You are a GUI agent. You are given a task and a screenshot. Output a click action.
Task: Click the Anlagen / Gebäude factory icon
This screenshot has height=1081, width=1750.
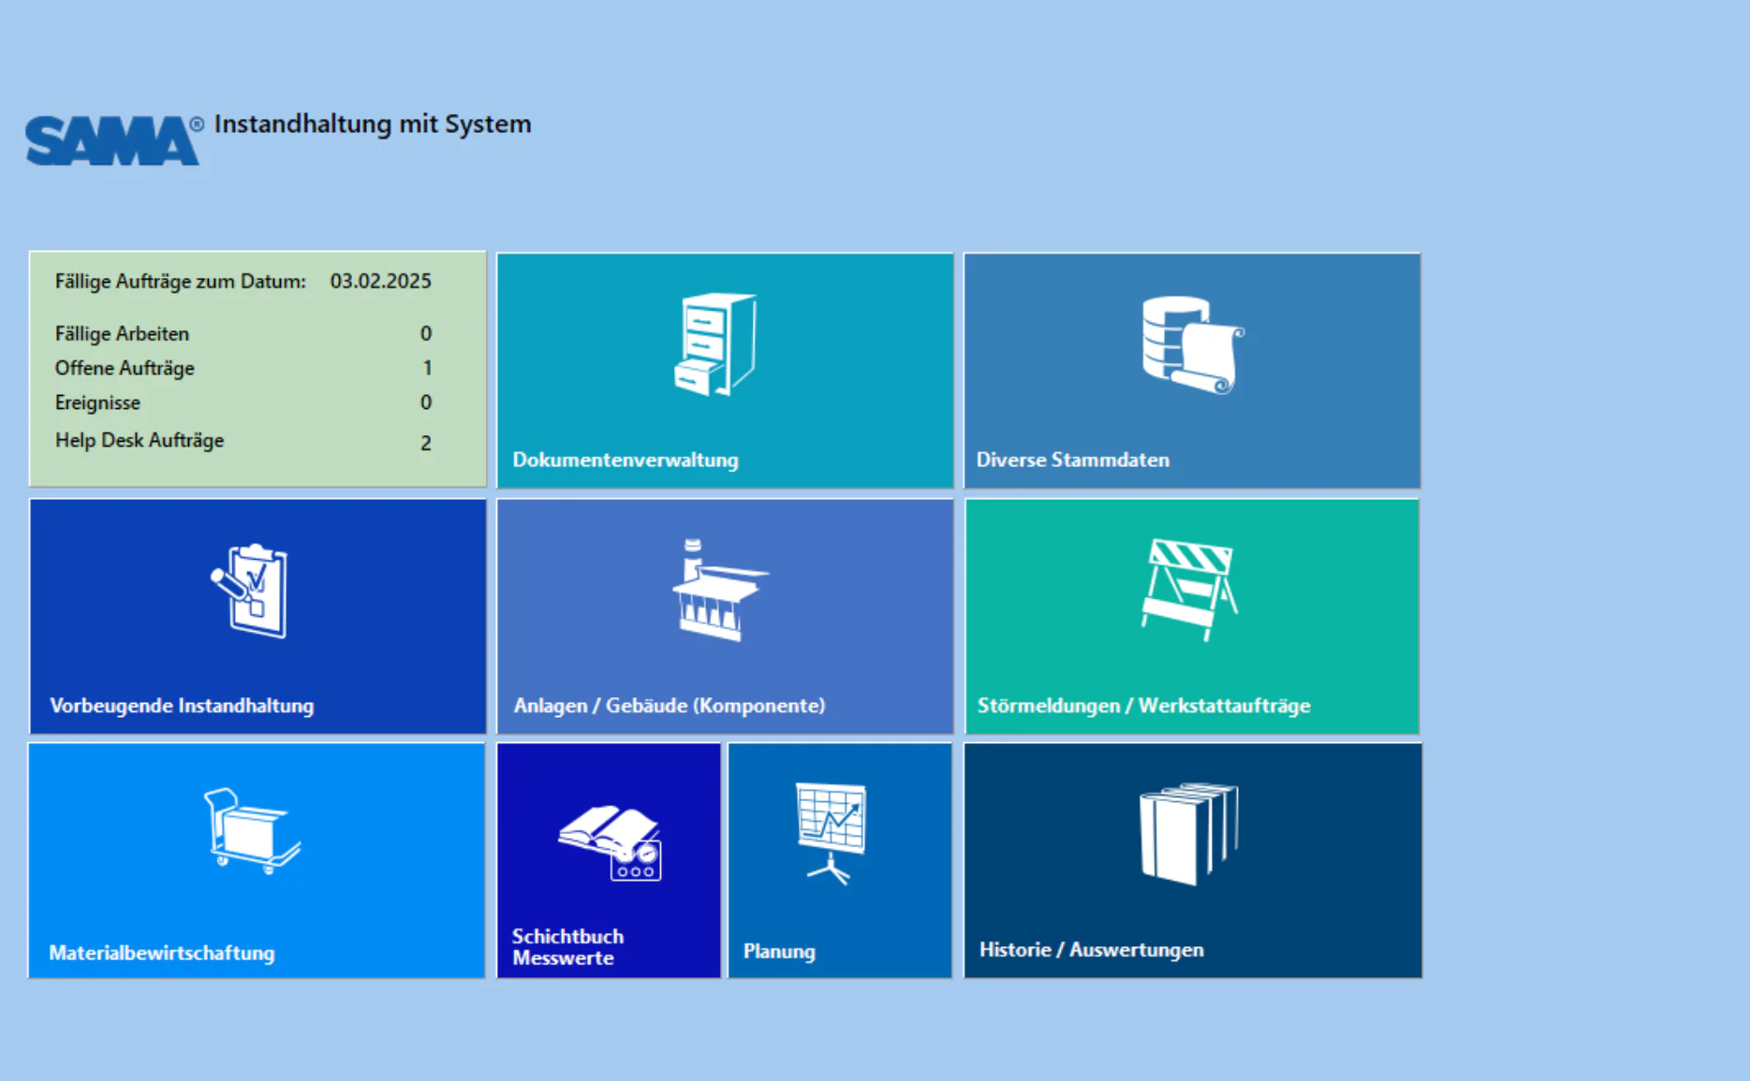click(719, 590)
